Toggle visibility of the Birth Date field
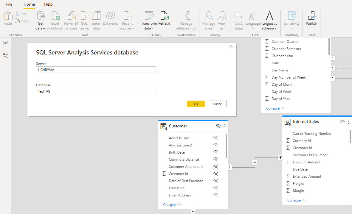This screenshot has width=352, height=214. click(x=215, y=152)
